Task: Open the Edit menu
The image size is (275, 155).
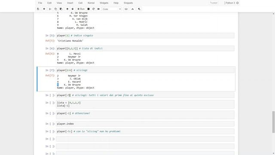Action: [x=49, y=3]
